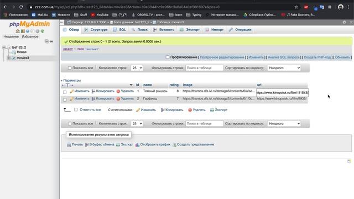Click the phpMyAdmin home icon
354x199 pixels.
coord(18,31)
